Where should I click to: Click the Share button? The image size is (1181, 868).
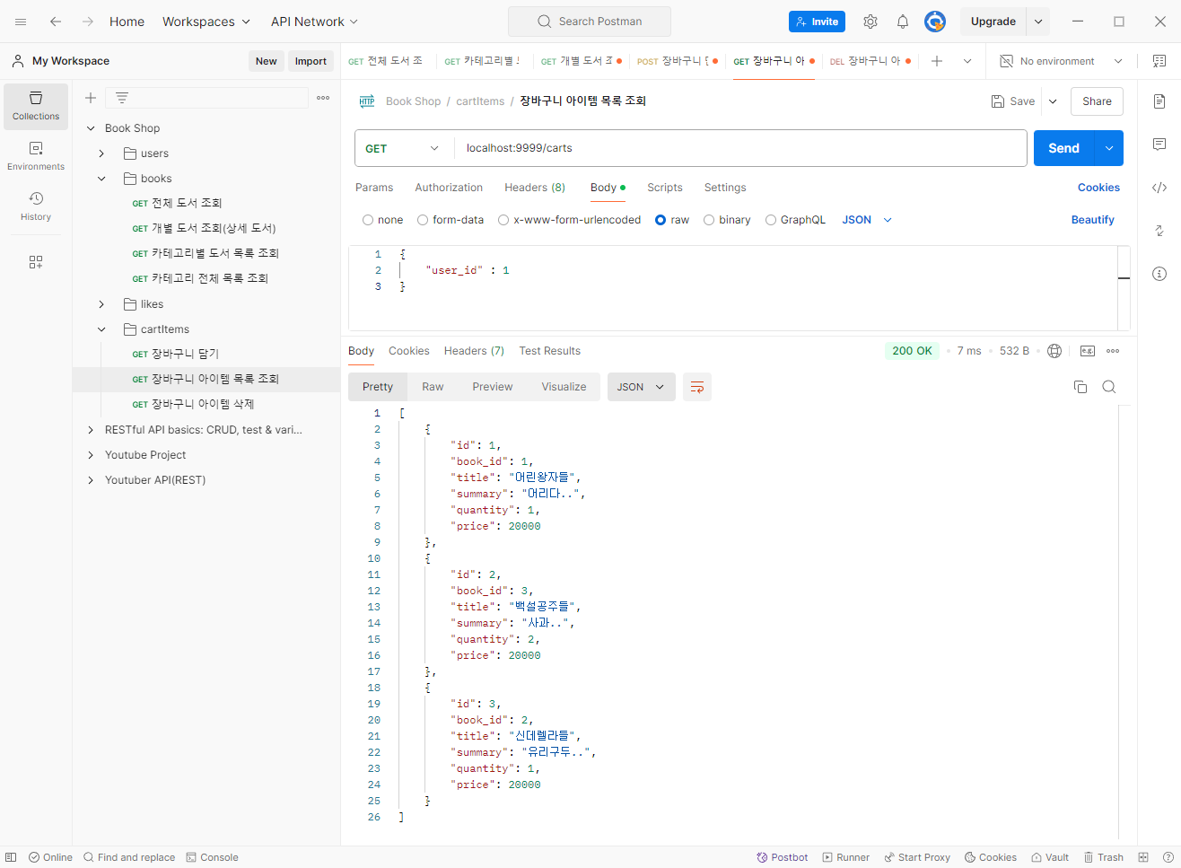tap(1097, 101)
